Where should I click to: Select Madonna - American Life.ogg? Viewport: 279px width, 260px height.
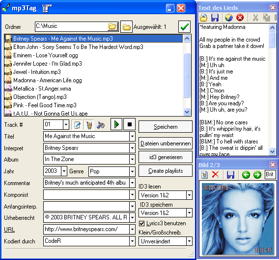pos(93,80)
